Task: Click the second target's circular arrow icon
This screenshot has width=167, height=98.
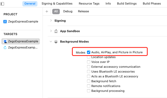Action: [5, 47]
